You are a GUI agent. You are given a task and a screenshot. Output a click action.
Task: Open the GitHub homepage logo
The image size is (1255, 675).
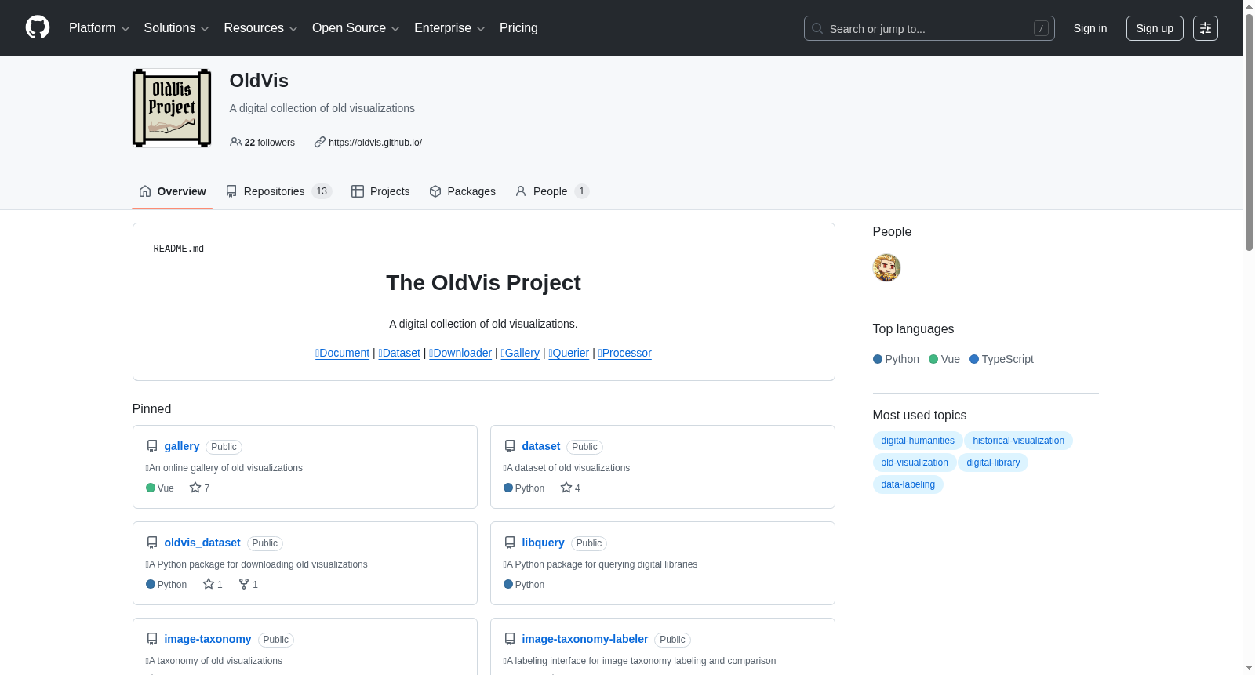[38, 28]
